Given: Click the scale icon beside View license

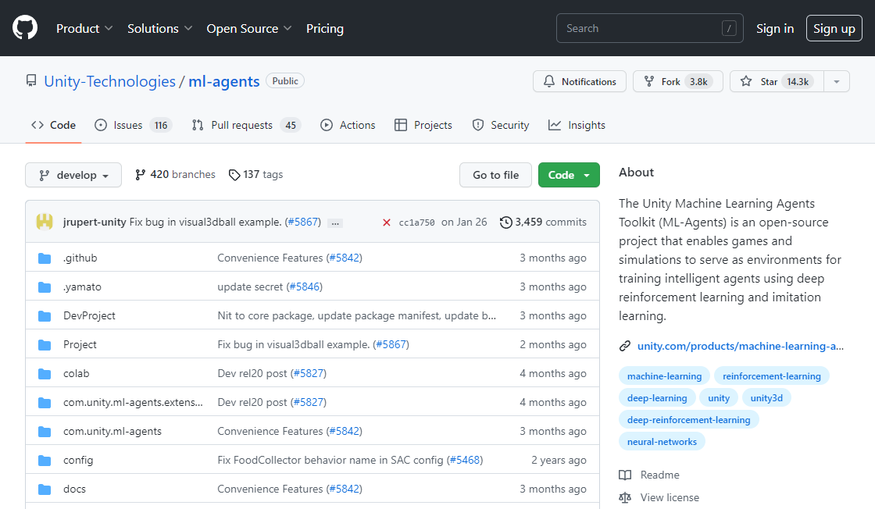Looking at the screenshot, I should point(625,497).
